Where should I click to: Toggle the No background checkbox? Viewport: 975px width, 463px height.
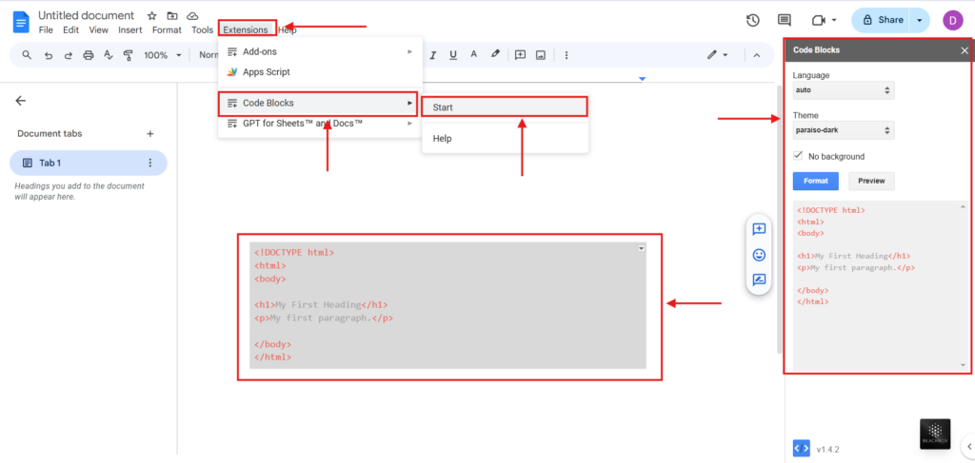(798, 155)
